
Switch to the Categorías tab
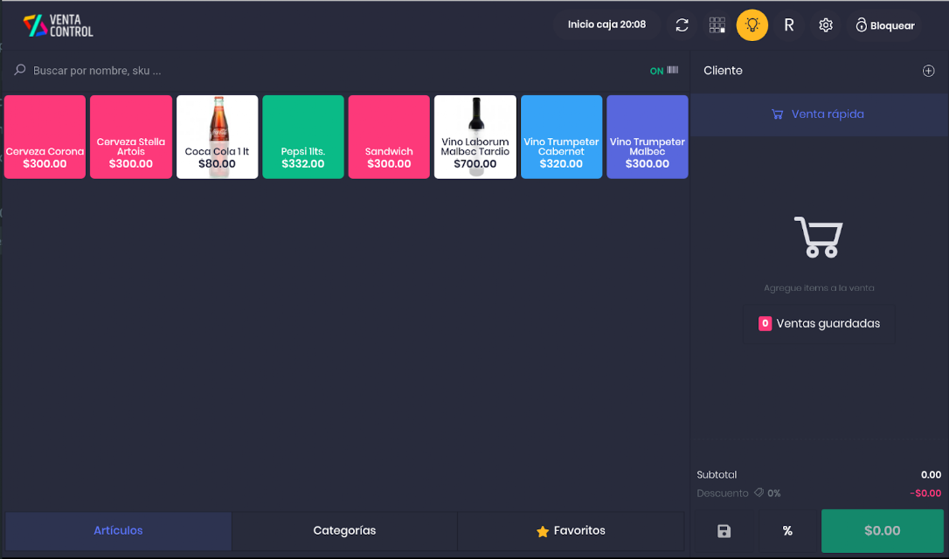(344, 530)
